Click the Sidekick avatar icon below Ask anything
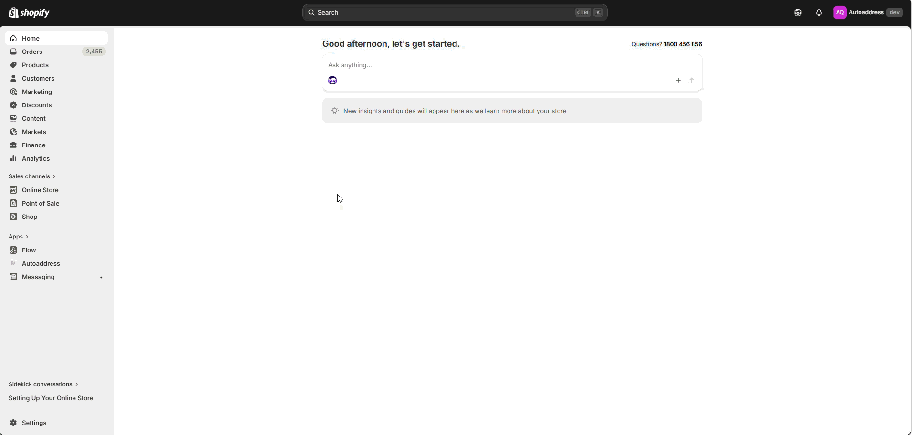The image size is (912, 435). 332,80
